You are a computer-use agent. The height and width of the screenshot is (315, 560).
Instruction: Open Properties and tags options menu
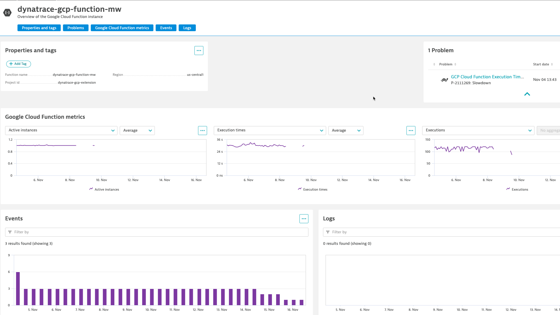point(199,51)
